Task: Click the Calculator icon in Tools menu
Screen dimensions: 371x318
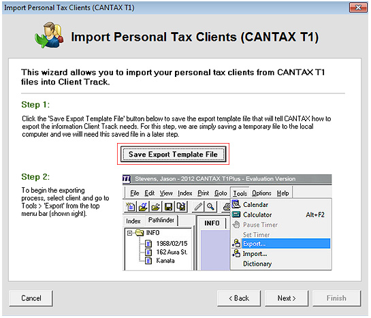Action: (236, 214)
